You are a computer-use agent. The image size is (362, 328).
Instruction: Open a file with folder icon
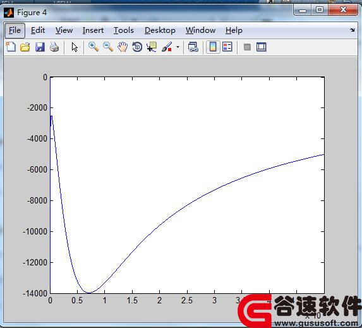[x=25, y=47]
